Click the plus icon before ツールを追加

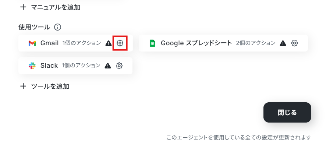tap(23, 86)
